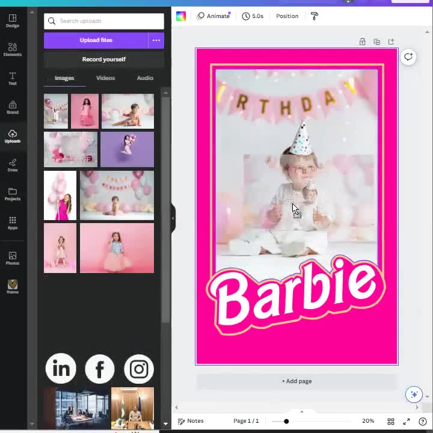Select the Text tool in the sidebar

pos(13,79)
